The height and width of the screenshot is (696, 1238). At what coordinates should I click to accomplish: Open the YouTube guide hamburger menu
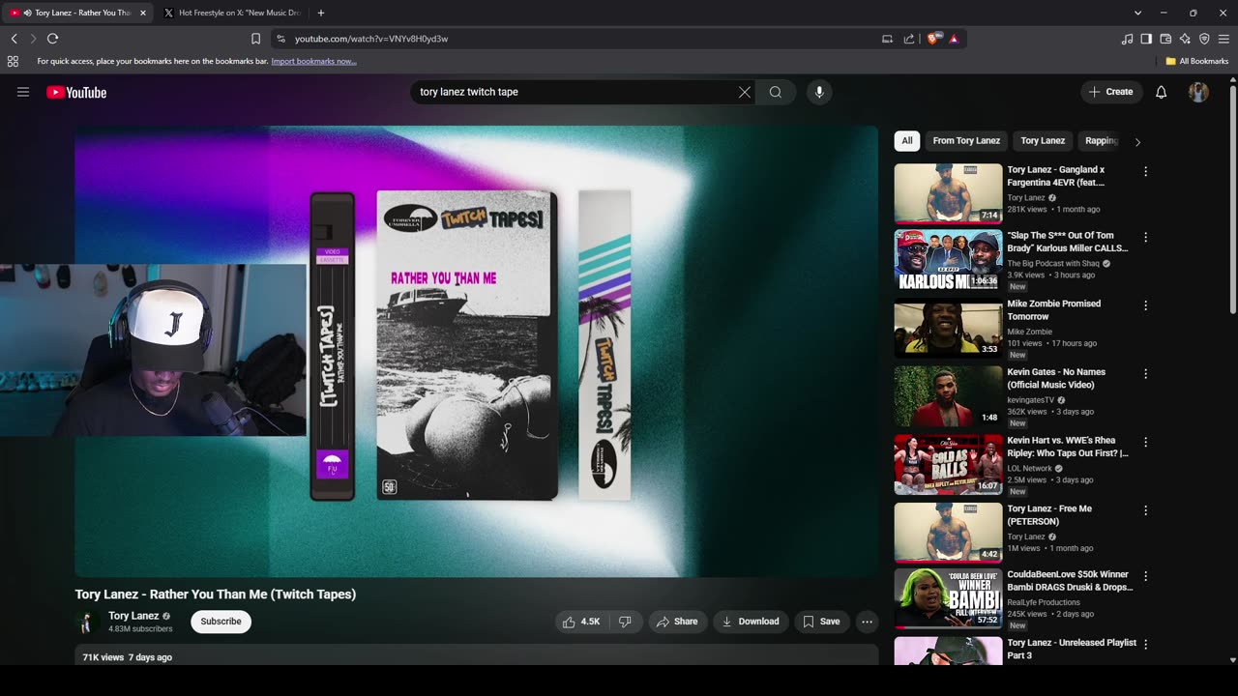[x=23, y=92]
